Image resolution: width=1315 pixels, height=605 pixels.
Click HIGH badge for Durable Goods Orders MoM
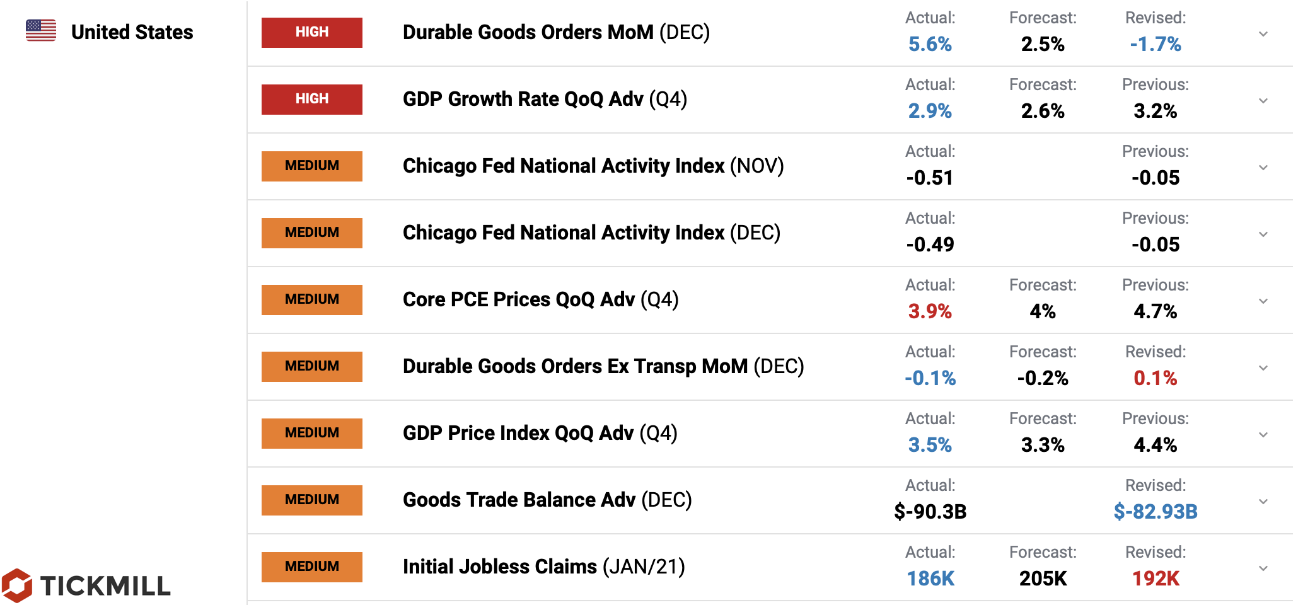pyautogui.click(x=312, y=32)
